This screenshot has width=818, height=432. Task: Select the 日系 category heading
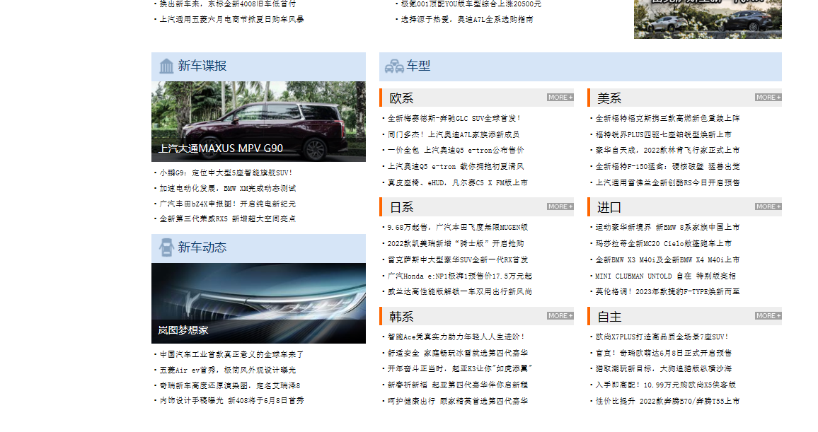click(x=401, y=207)
